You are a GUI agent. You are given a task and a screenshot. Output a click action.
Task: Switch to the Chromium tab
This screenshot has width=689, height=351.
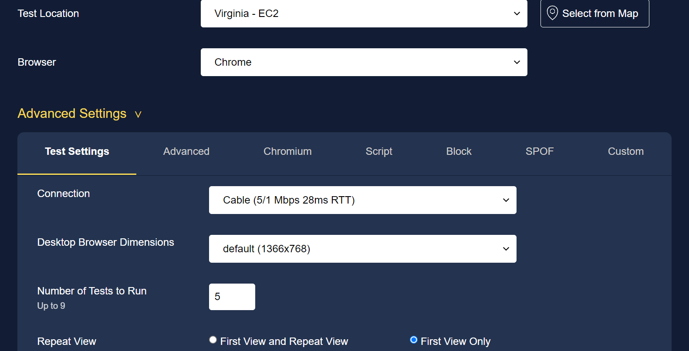[x=287, y=151]
